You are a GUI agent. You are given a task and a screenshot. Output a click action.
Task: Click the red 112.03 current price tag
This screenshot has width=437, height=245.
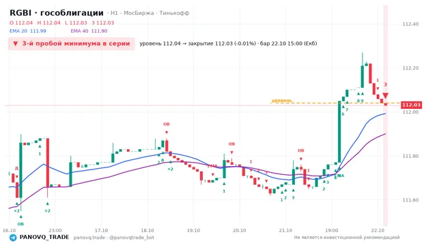[x=411, y=105]
